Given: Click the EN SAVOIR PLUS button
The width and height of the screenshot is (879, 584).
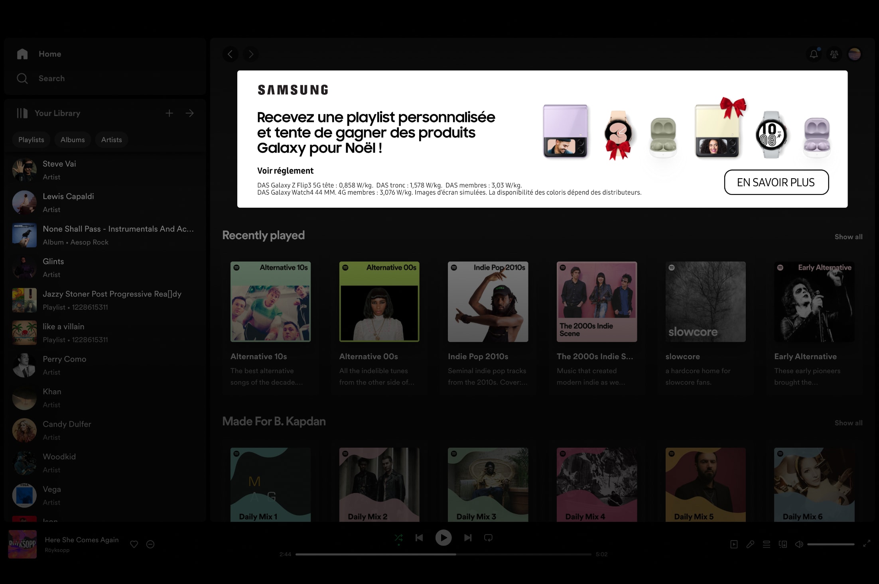Looking at the screenshot, I should (776, 182).
